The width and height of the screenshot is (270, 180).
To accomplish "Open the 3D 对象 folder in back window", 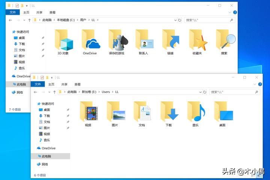I will click(x=63, y=42).
